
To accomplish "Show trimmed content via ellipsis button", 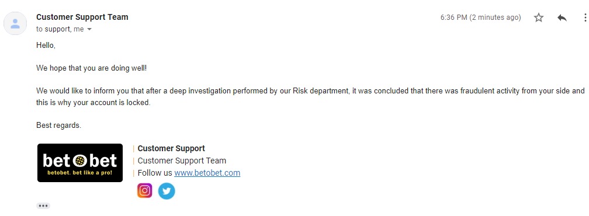I will point(43,205).
